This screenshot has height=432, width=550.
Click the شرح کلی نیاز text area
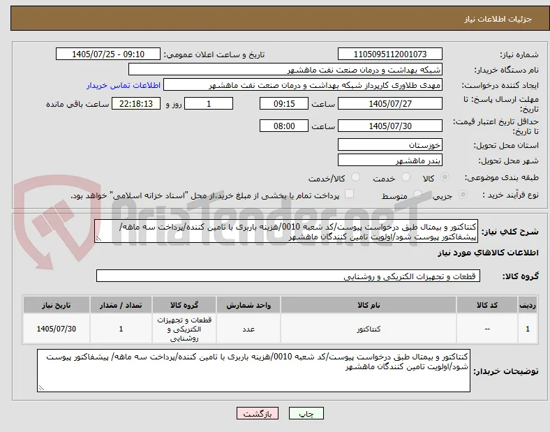click(x=286, y=231)
